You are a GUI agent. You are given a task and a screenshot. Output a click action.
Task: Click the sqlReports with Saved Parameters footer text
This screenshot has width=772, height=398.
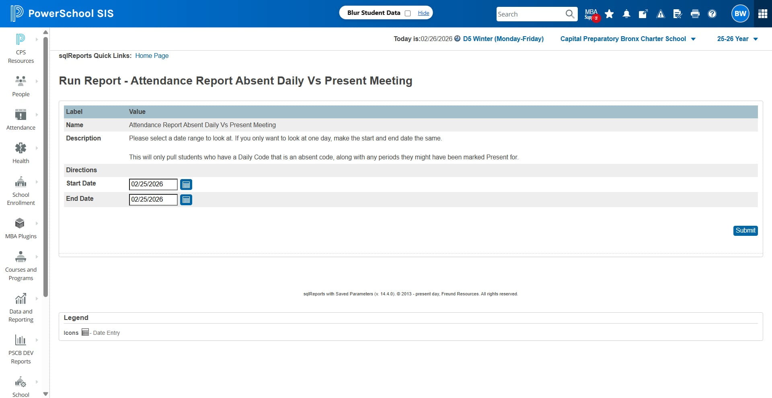point(411,294)
